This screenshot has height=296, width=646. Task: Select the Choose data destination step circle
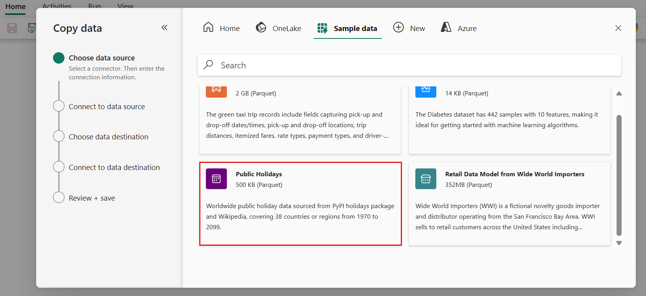(x=59, y=136)
